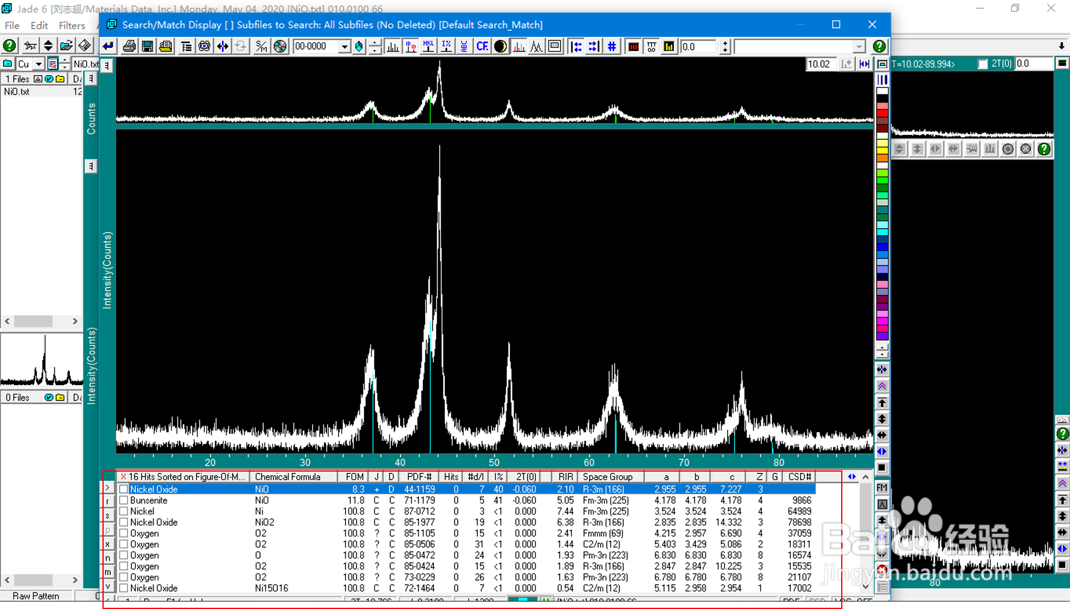Click the ABC phase label icon
This screenshot has height=609, width=1070.
[x=464, y=47]
